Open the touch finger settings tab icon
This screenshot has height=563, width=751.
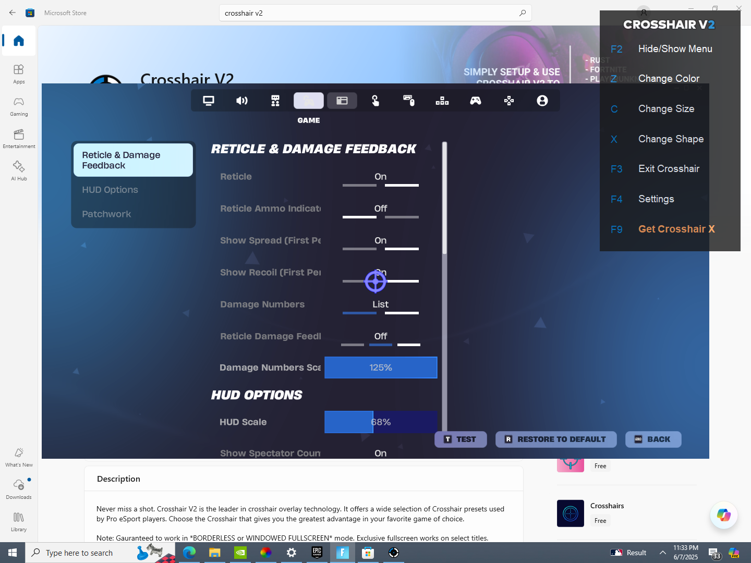coord(375,101)
